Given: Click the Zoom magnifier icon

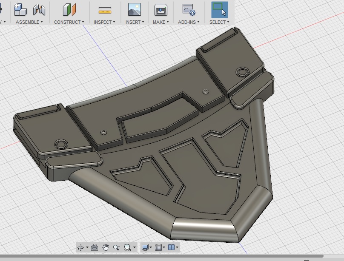Looking at the screenshot, I should pos(117,247).
